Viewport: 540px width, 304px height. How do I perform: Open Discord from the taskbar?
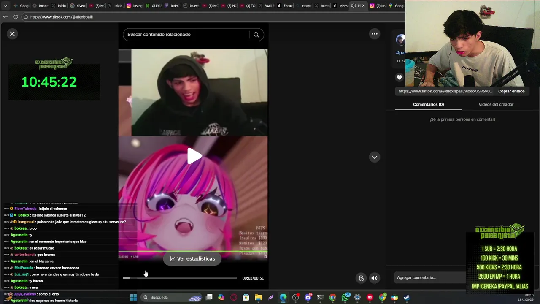[308, 297]
